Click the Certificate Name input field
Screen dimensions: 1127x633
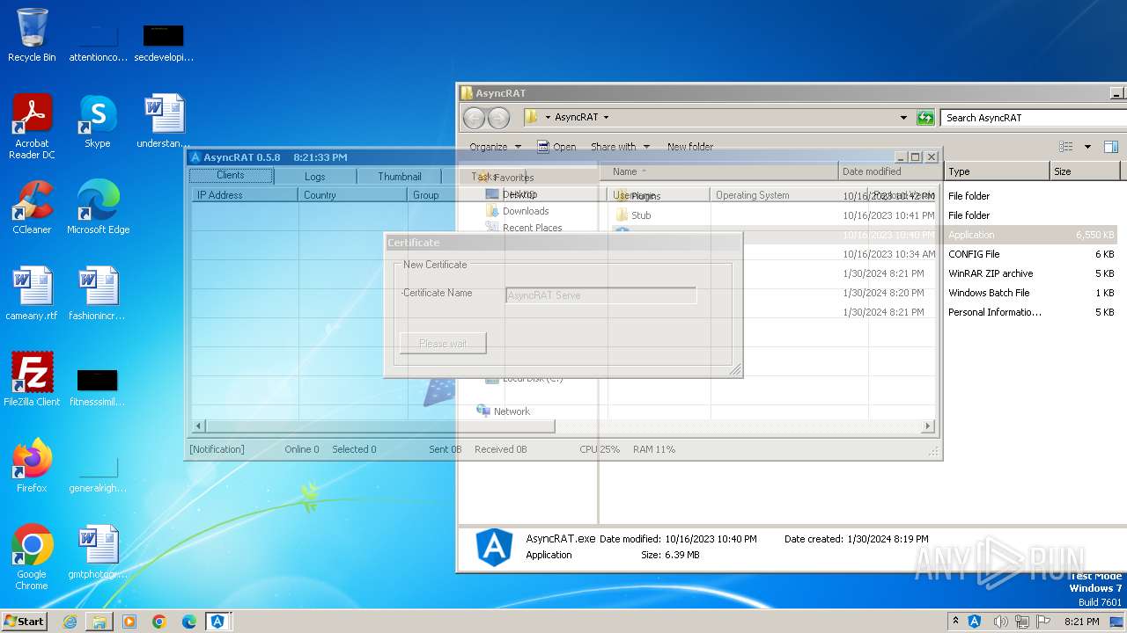click(601, 295)
